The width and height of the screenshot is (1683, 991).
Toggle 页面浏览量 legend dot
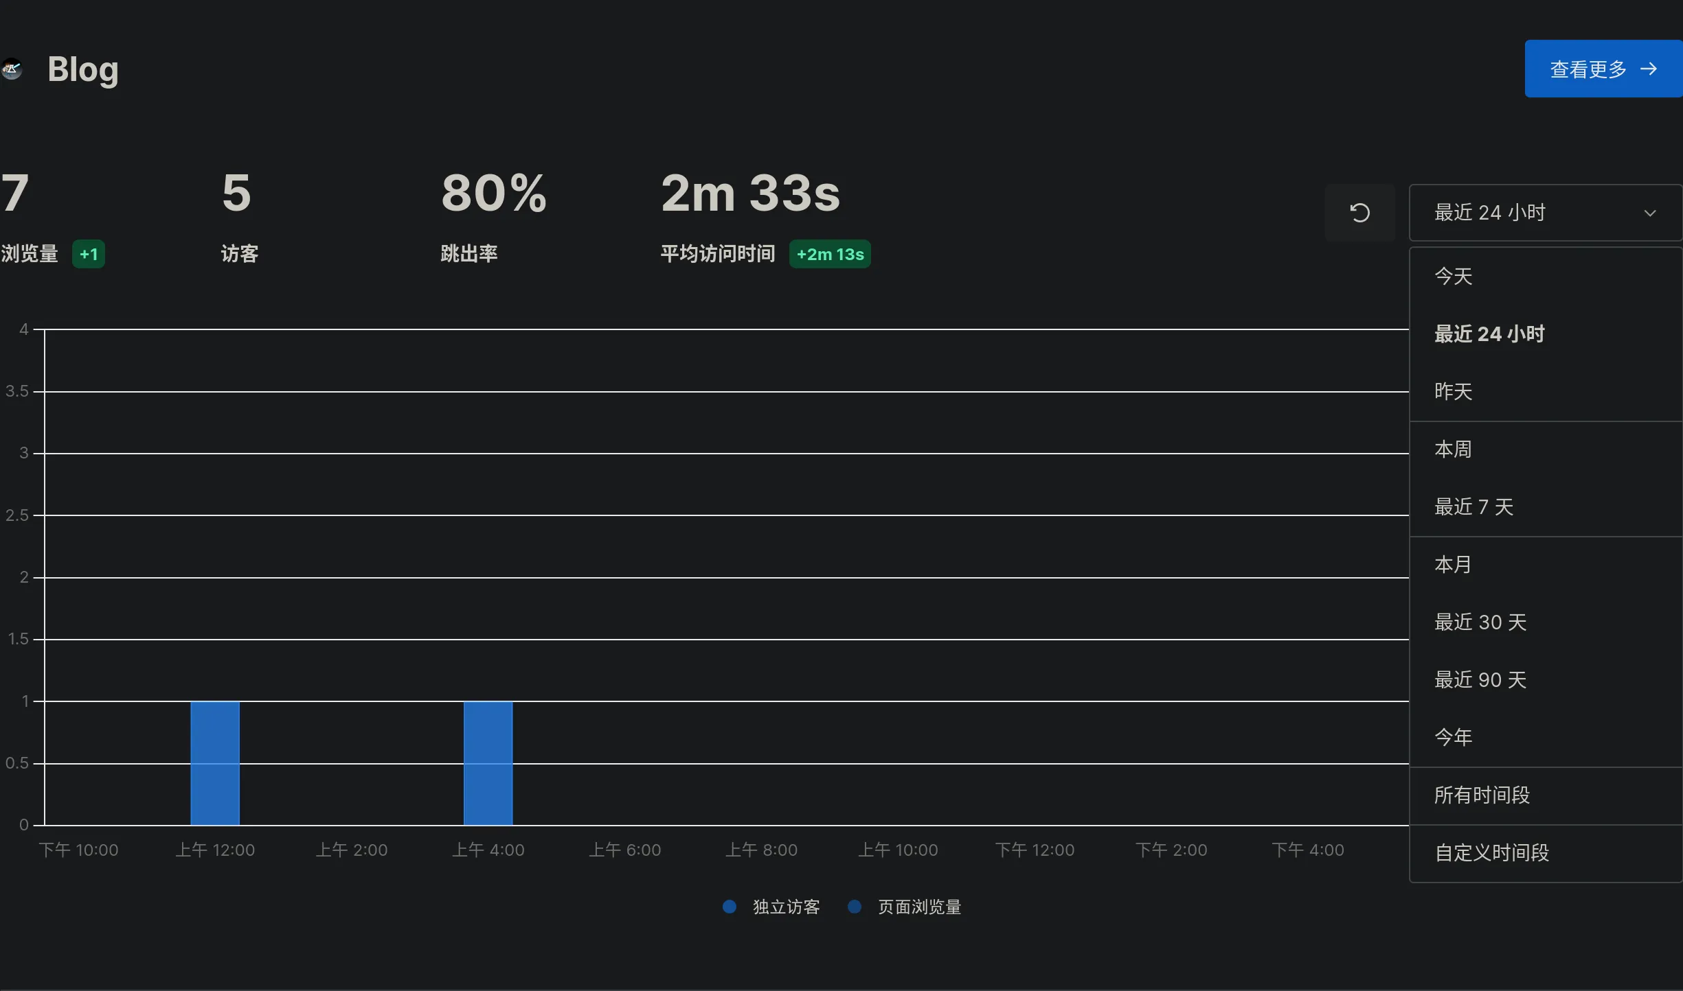tap(855, 907)
